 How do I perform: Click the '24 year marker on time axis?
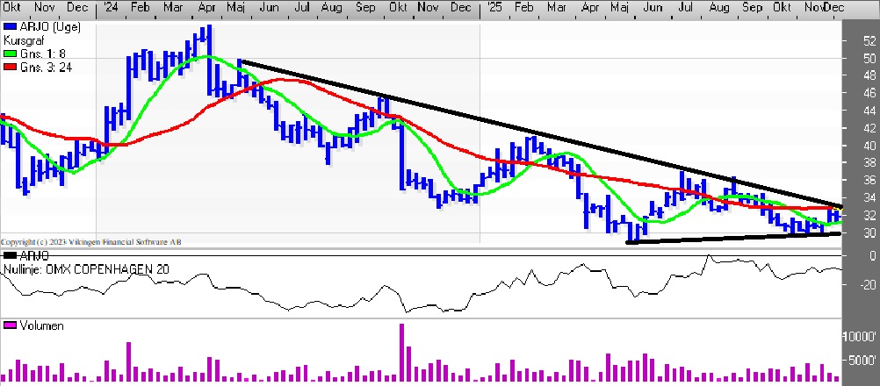click(110, 8)
